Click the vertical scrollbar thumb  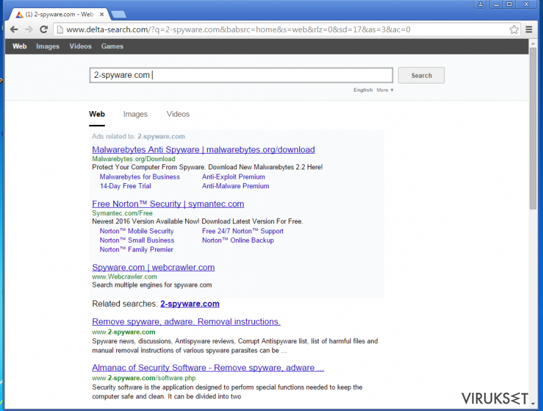pyautogui.click(x=532, y=128)
